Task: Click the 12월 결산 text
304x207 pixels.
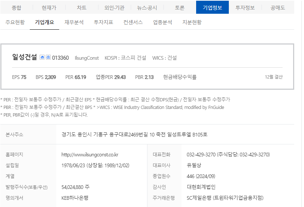Action: (x=274, y=77)
